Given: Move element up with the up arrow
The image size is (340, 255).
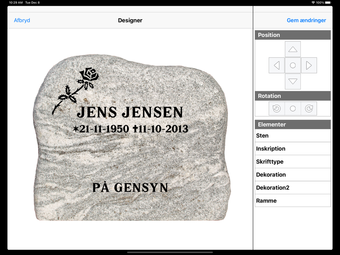Looking at the screenshot, I should pyautogui.click(x=293, y=49).
